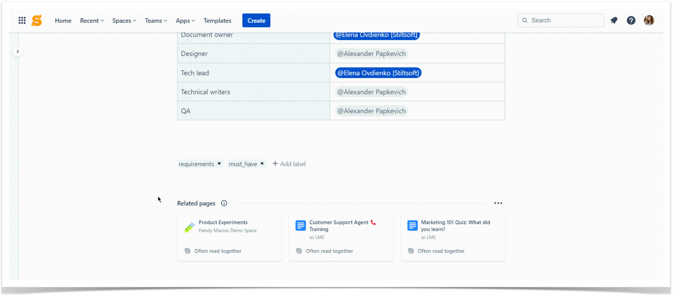Image resolution: width=675 pixels, height=297 pixels.
Task: Click the orange Stiltsoft logo
Action: [36, 20]
